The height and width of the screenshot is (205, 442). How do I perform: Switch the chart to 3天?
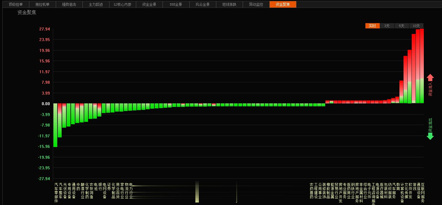[387, 26]
